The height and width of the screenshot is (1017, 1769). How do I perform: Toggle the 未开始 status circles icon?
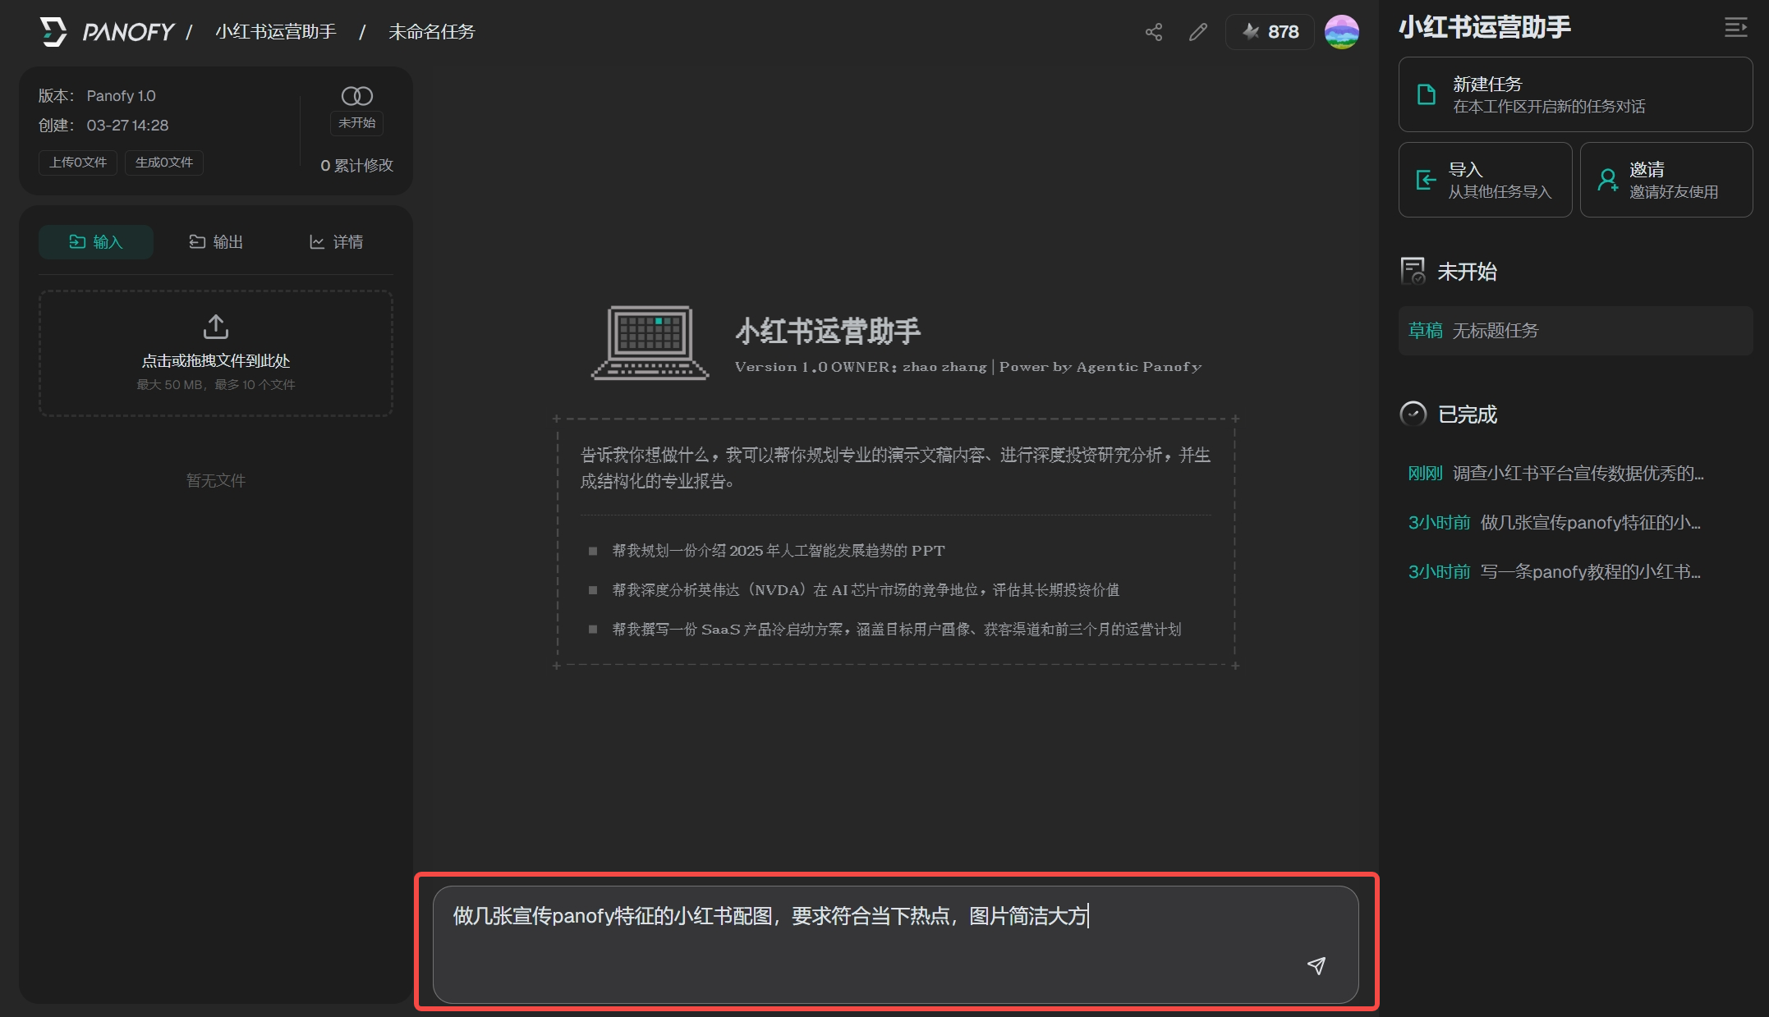356,96
